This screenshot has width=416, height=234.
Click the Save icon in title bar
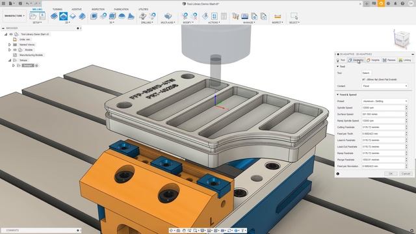pyautogui.click(x=20, y=4)
